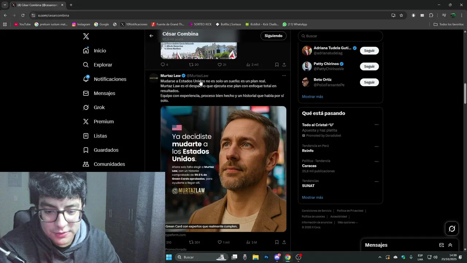
Task: Open more options for Todo al Cristal-'U'
Action: pyautogui.click(x=377, y=125)
